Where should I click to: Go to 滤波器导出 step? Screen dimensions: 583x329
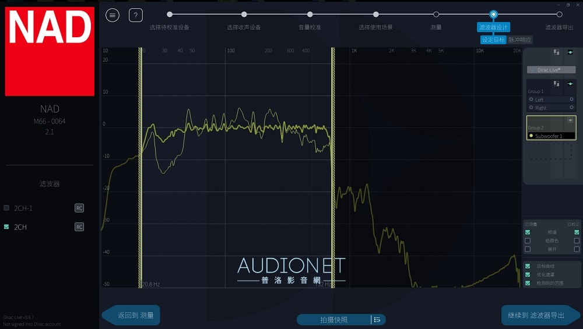tap(559, 15)
